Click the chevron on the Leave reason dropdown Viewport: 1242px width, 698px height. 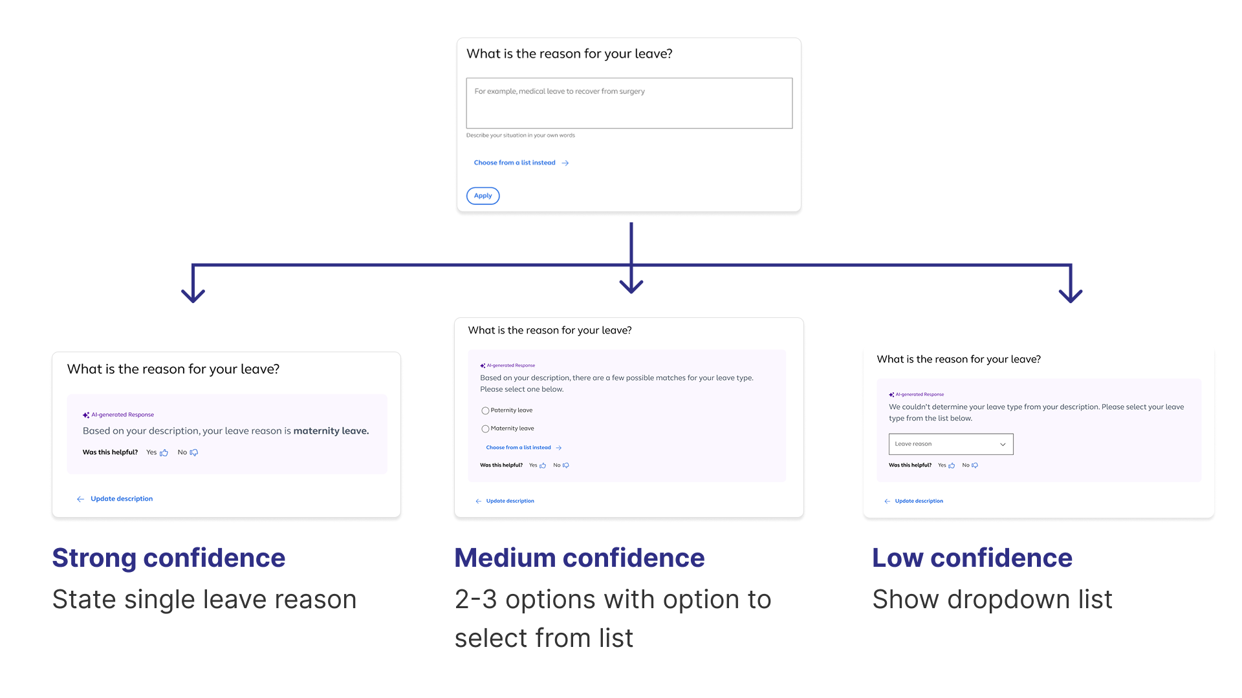[x=1003, y=444]
